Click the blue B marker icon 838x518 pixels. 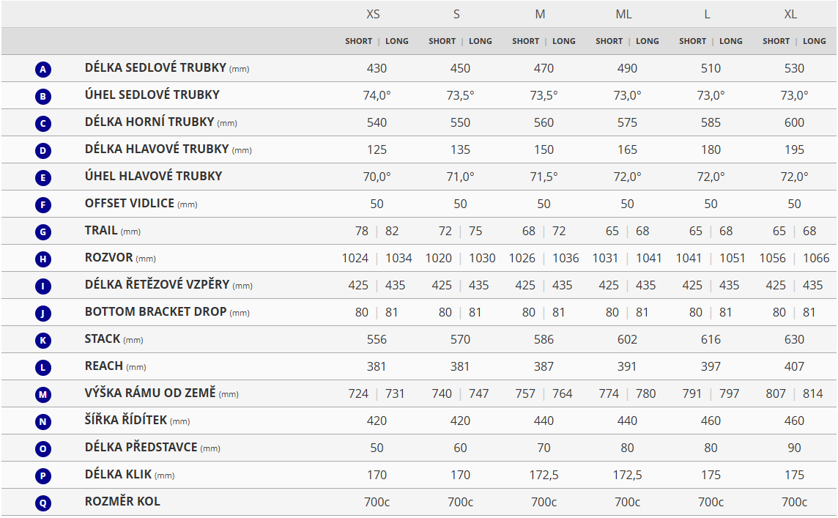(x=42, y=96)
